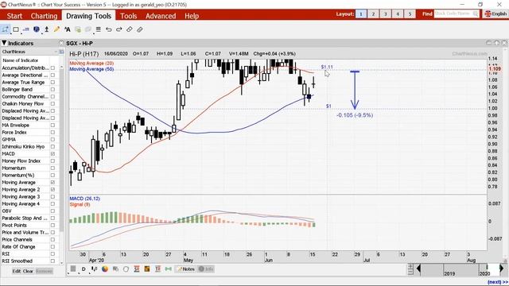Image resolution: width=509 pixels, height=286 pixels.
Task: Open the line style dropdown arrow
Action: (x=94, y=33)
